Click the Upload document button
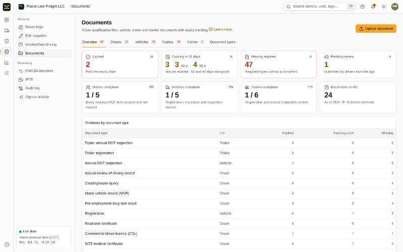Image resolution: width=403 pixels, height=252 pixels. coord(376,29)
